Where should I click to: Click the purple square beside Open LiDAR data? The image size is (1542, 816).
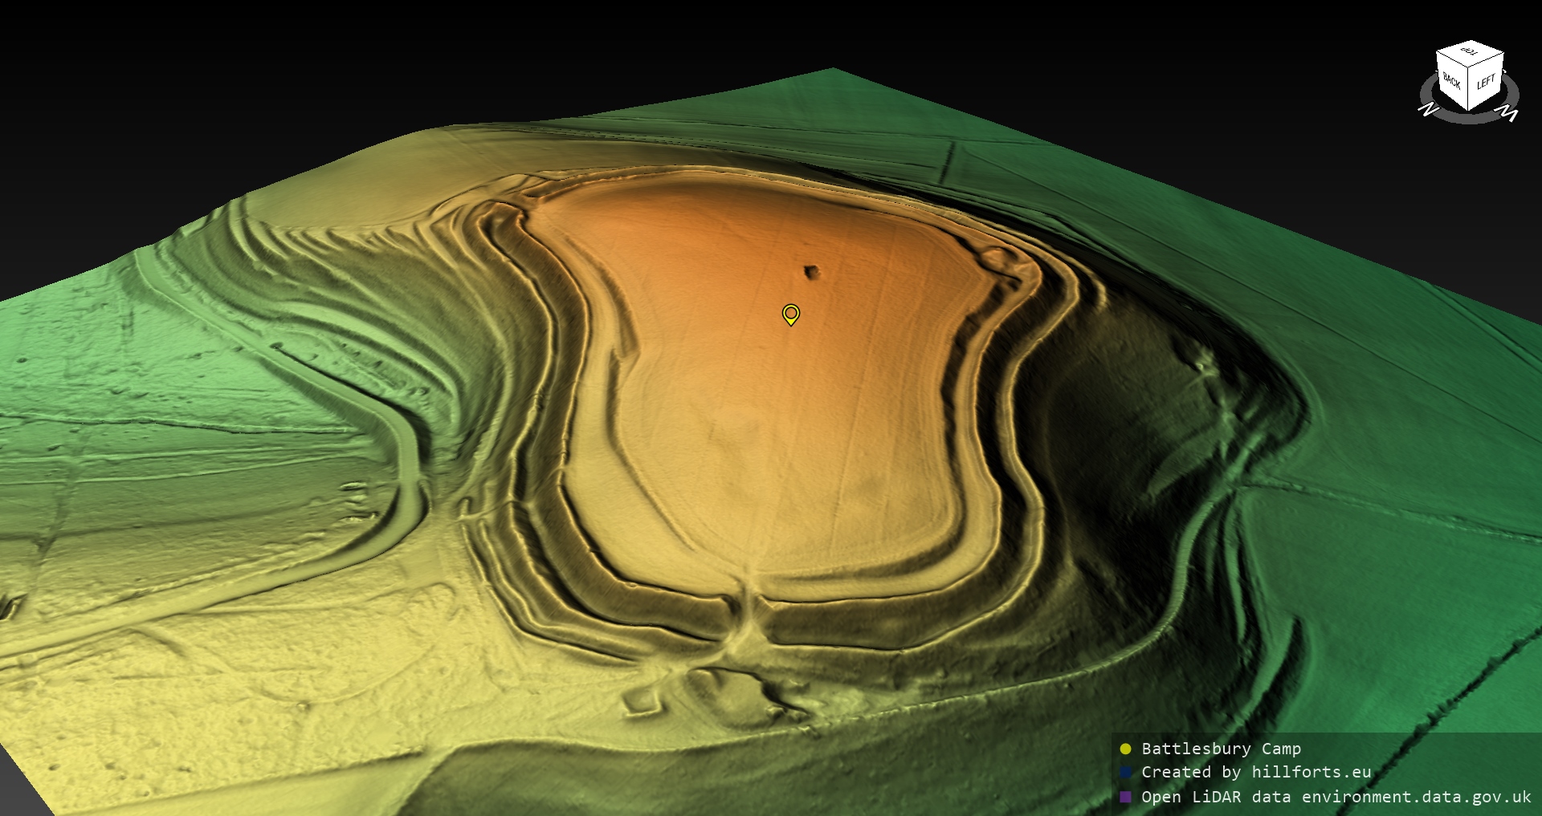tap(1125, 797)
